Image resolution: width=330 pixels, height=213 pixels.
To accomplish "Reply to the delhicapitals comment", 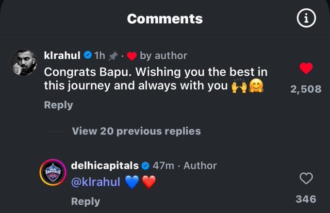I will tap(85, 201).
